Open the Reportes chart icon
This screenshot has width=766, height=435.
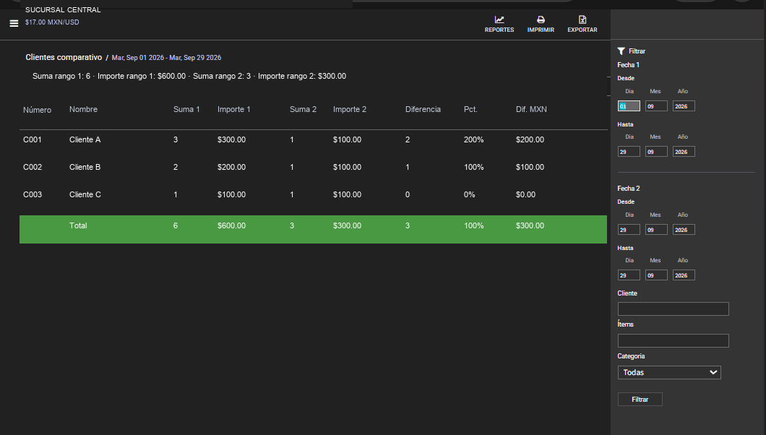(499, 20)
